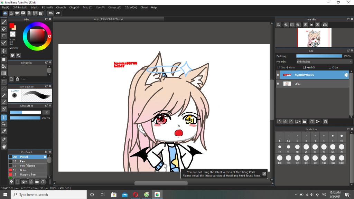354x199 pixels.
Task: Rotate navigator view counterclockwise
Action: point(306,25)
